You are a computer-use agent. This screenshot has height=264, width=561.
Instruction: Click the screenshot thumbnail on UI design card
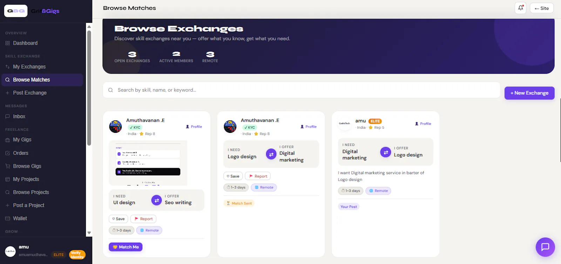[x=148, y=163]
